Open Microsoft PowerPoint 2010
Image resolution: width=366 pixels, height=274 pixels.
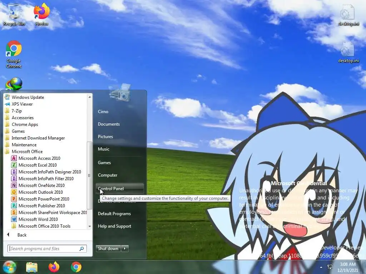tap(40, 199)
